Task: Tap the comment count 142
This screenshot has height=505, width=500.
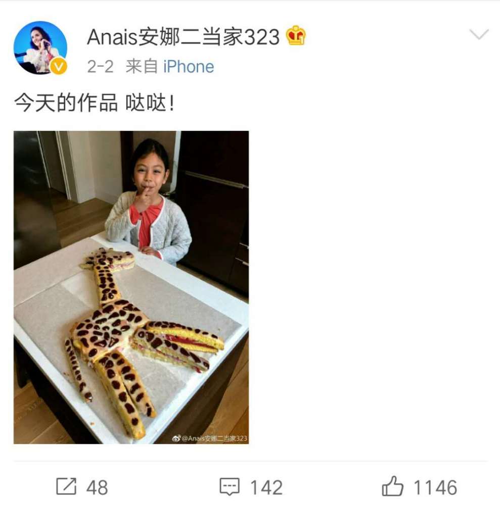Action: pyautogui.click(x=266, y=487)
